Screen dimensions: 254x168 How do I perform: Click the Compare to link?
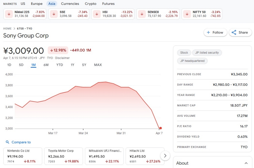21,142
